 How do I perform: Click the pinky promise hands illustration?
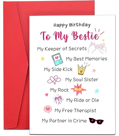click(97, 48)
